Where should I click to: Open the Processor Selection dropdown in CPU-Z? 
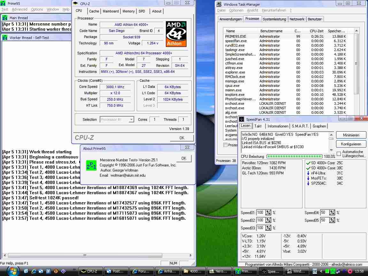tap(131, 120)
